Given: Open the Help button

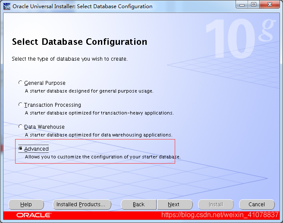Looking at the screenshot, I should pos(26,204).
